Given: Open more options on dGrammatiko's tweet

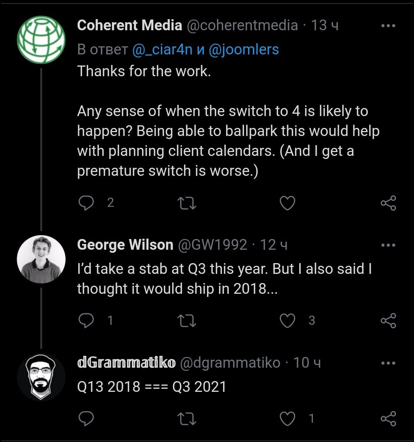Looking at the screenshot, I should [388, 363].
